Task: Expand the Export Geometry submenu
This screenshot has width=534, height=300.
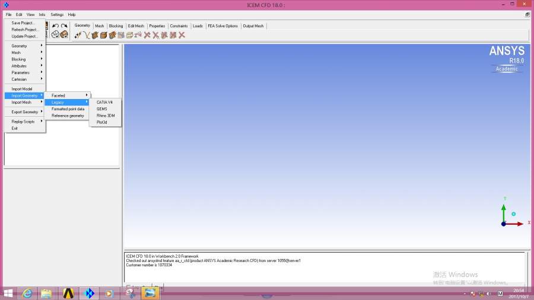Action: click(x=25, y=112)
